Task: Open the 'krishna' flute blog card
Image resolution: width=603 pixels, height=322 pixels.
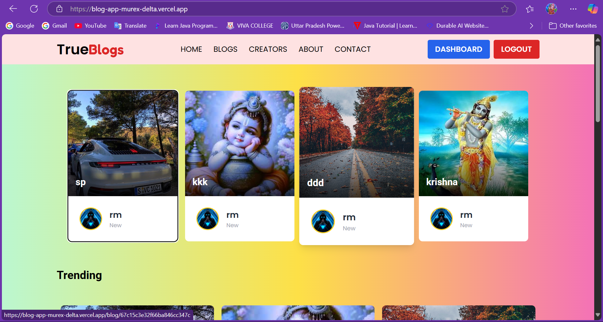Action: click(x=474, y=166)
